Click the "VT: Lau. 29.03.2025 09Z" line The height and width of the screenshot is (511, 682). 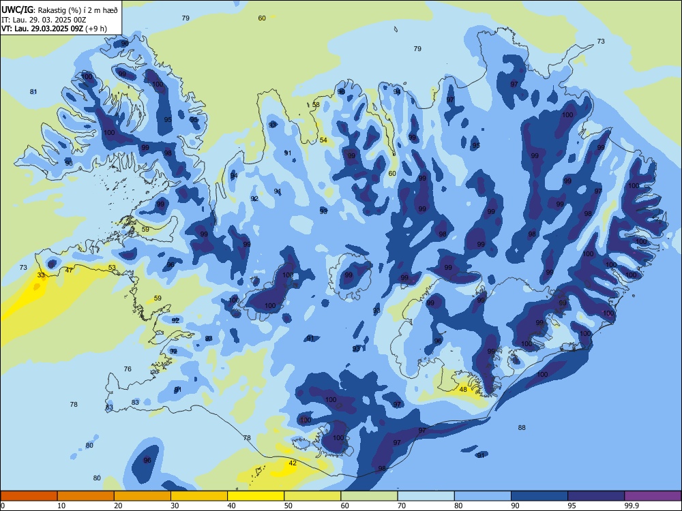pyautogui.click(x=42, y=29)
